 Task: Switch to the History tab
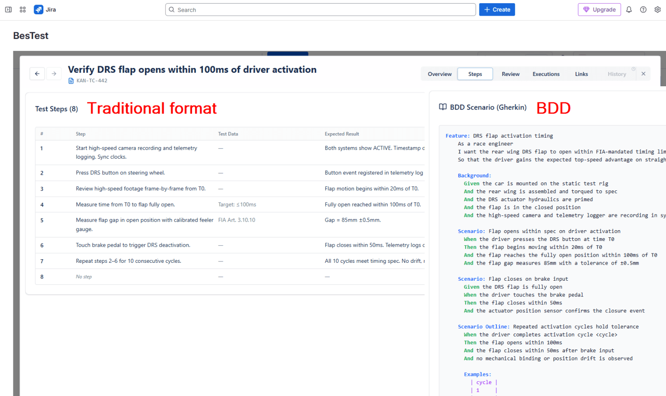point(617,74)
